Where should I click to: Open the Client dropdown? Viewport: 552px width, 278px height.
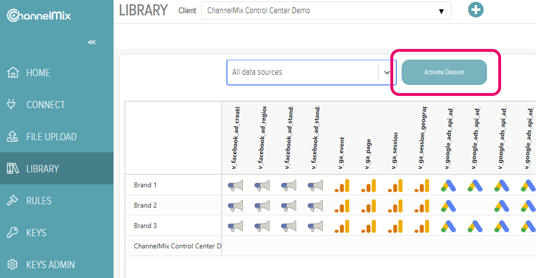coord(326,11)
